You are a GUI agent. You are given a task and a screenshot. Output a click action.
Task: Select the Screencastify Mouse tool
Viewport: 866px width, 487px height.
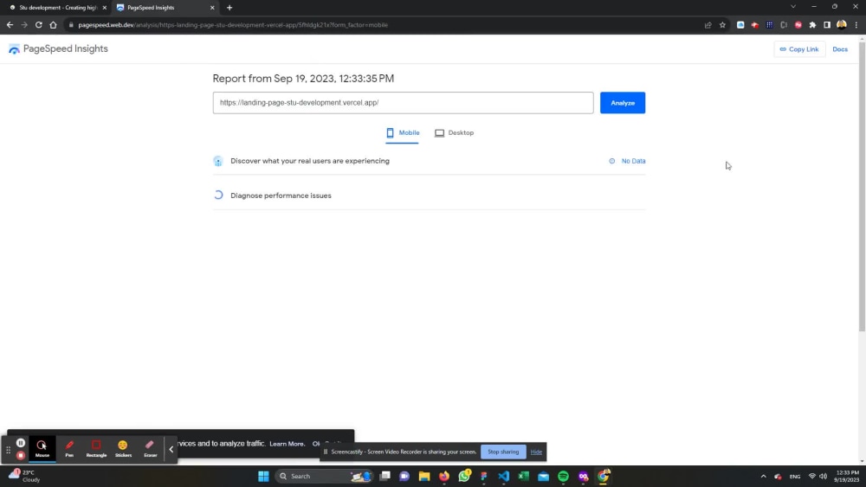coord(42,449)
